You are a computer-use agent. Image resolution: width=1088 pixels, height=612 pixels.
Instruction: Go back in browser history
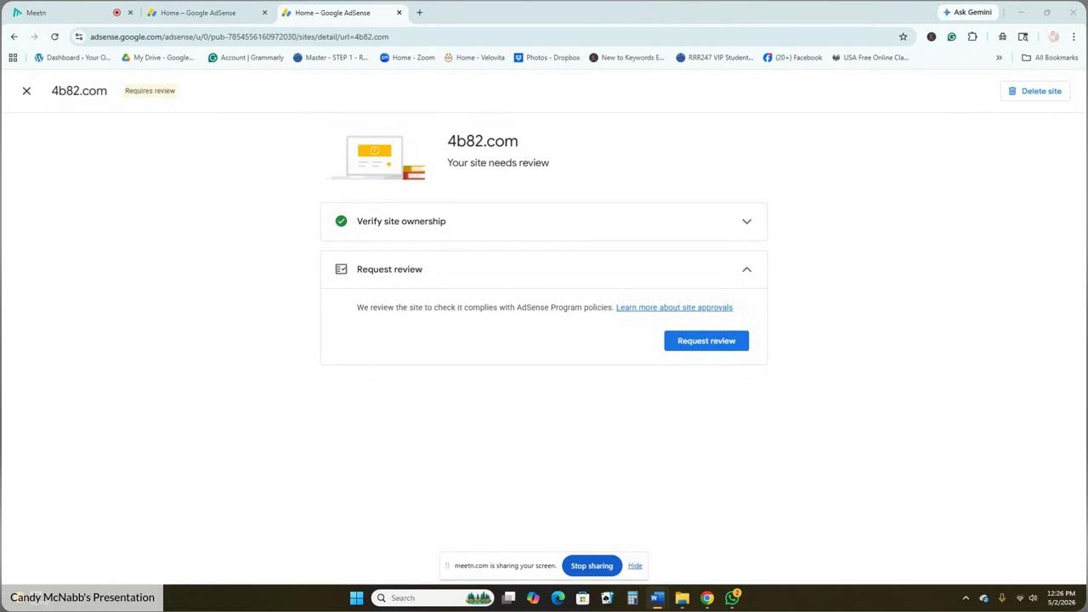click(x=14, y=37)
